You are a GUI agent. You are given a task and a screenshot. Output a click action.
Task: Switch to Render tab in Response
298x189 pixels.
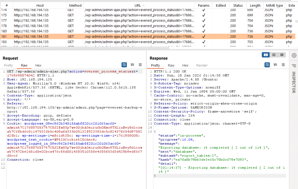coord(202,66)
